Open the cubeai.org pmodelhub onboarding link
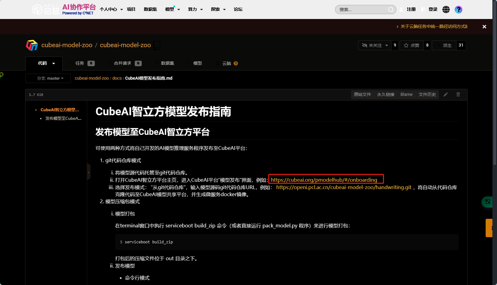497x285 pixels. click(324, 180)
